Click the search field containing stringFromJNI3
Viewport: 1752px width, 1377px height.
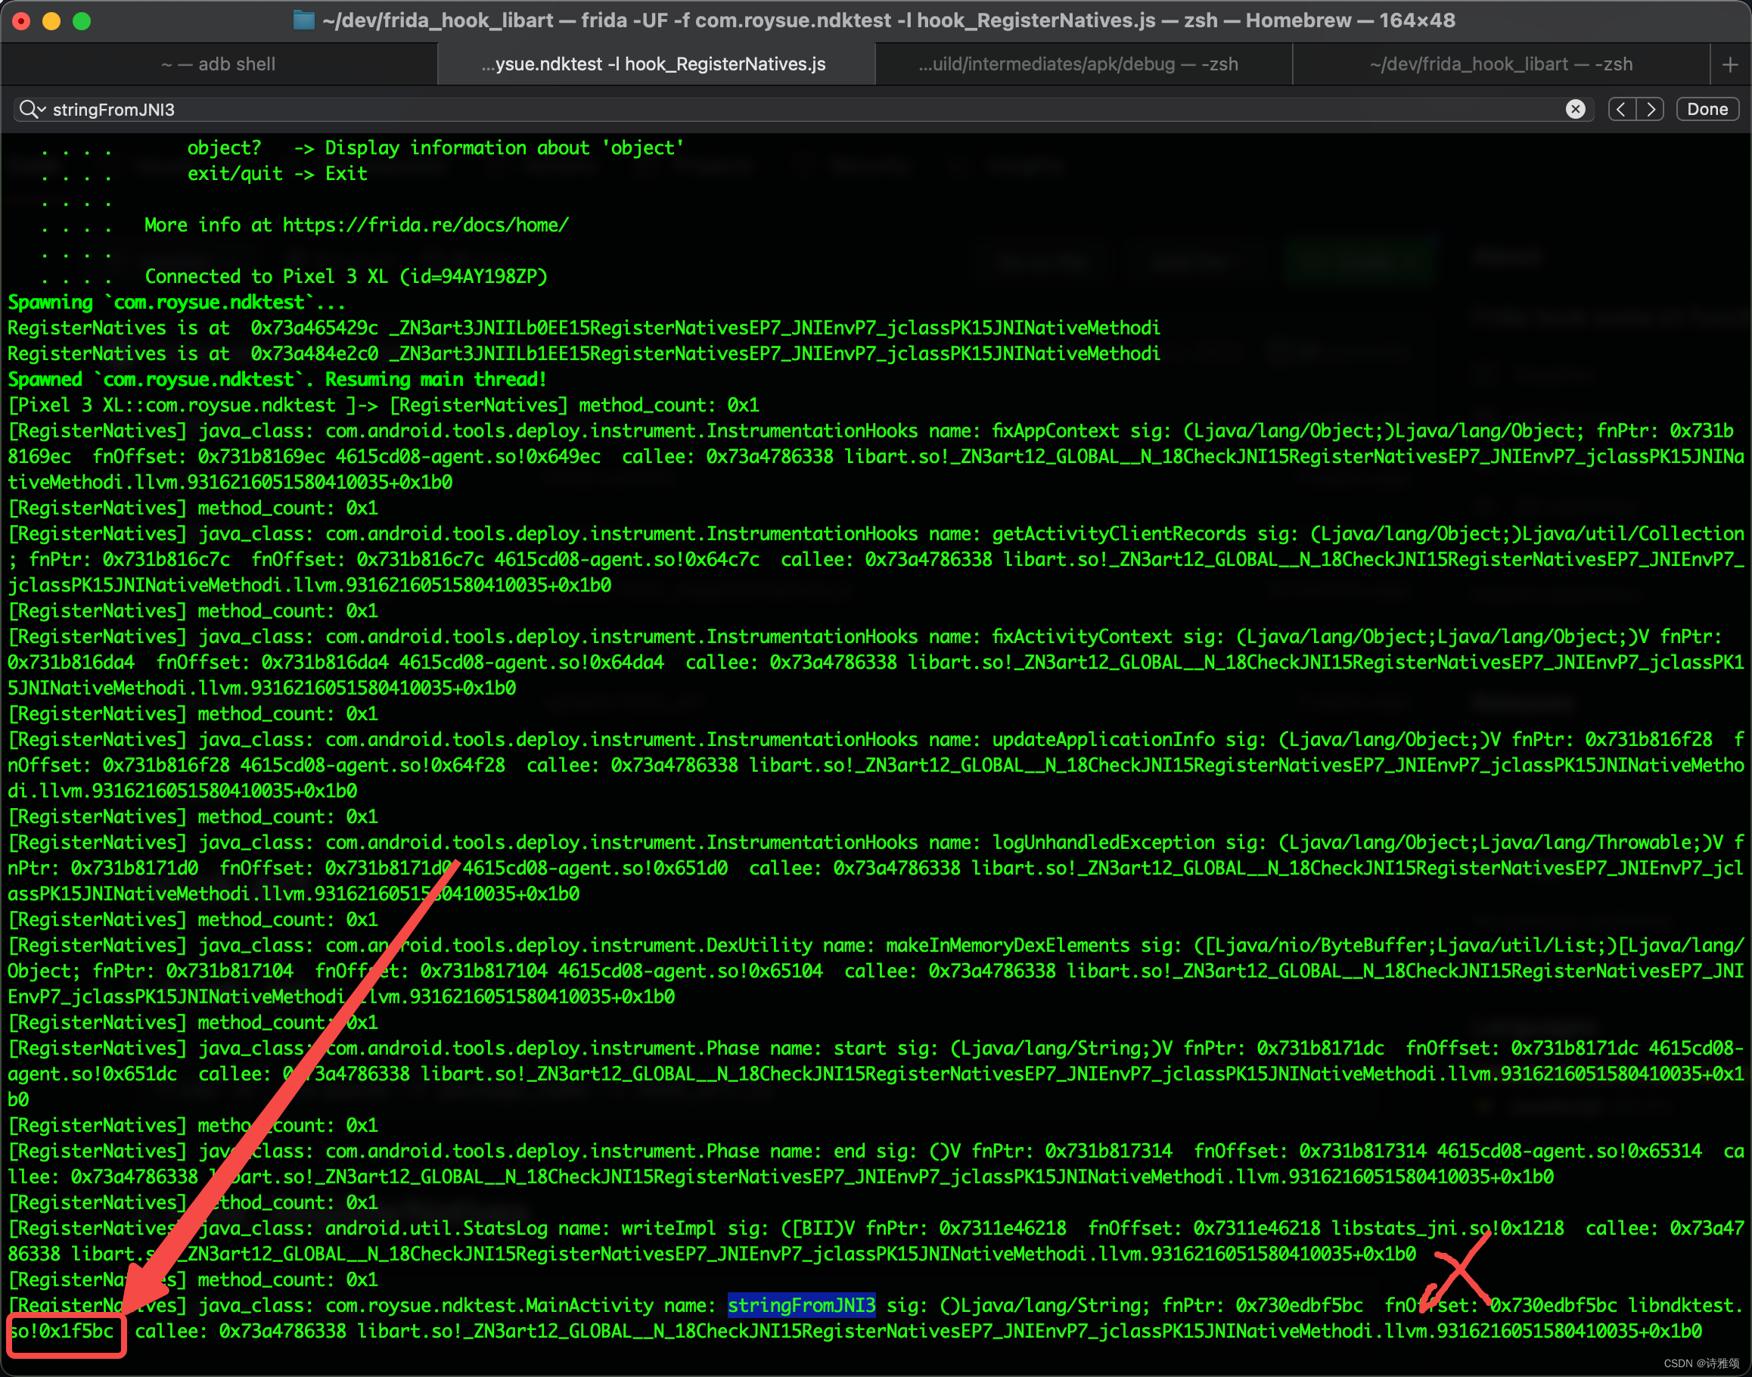tap(802, 109)
